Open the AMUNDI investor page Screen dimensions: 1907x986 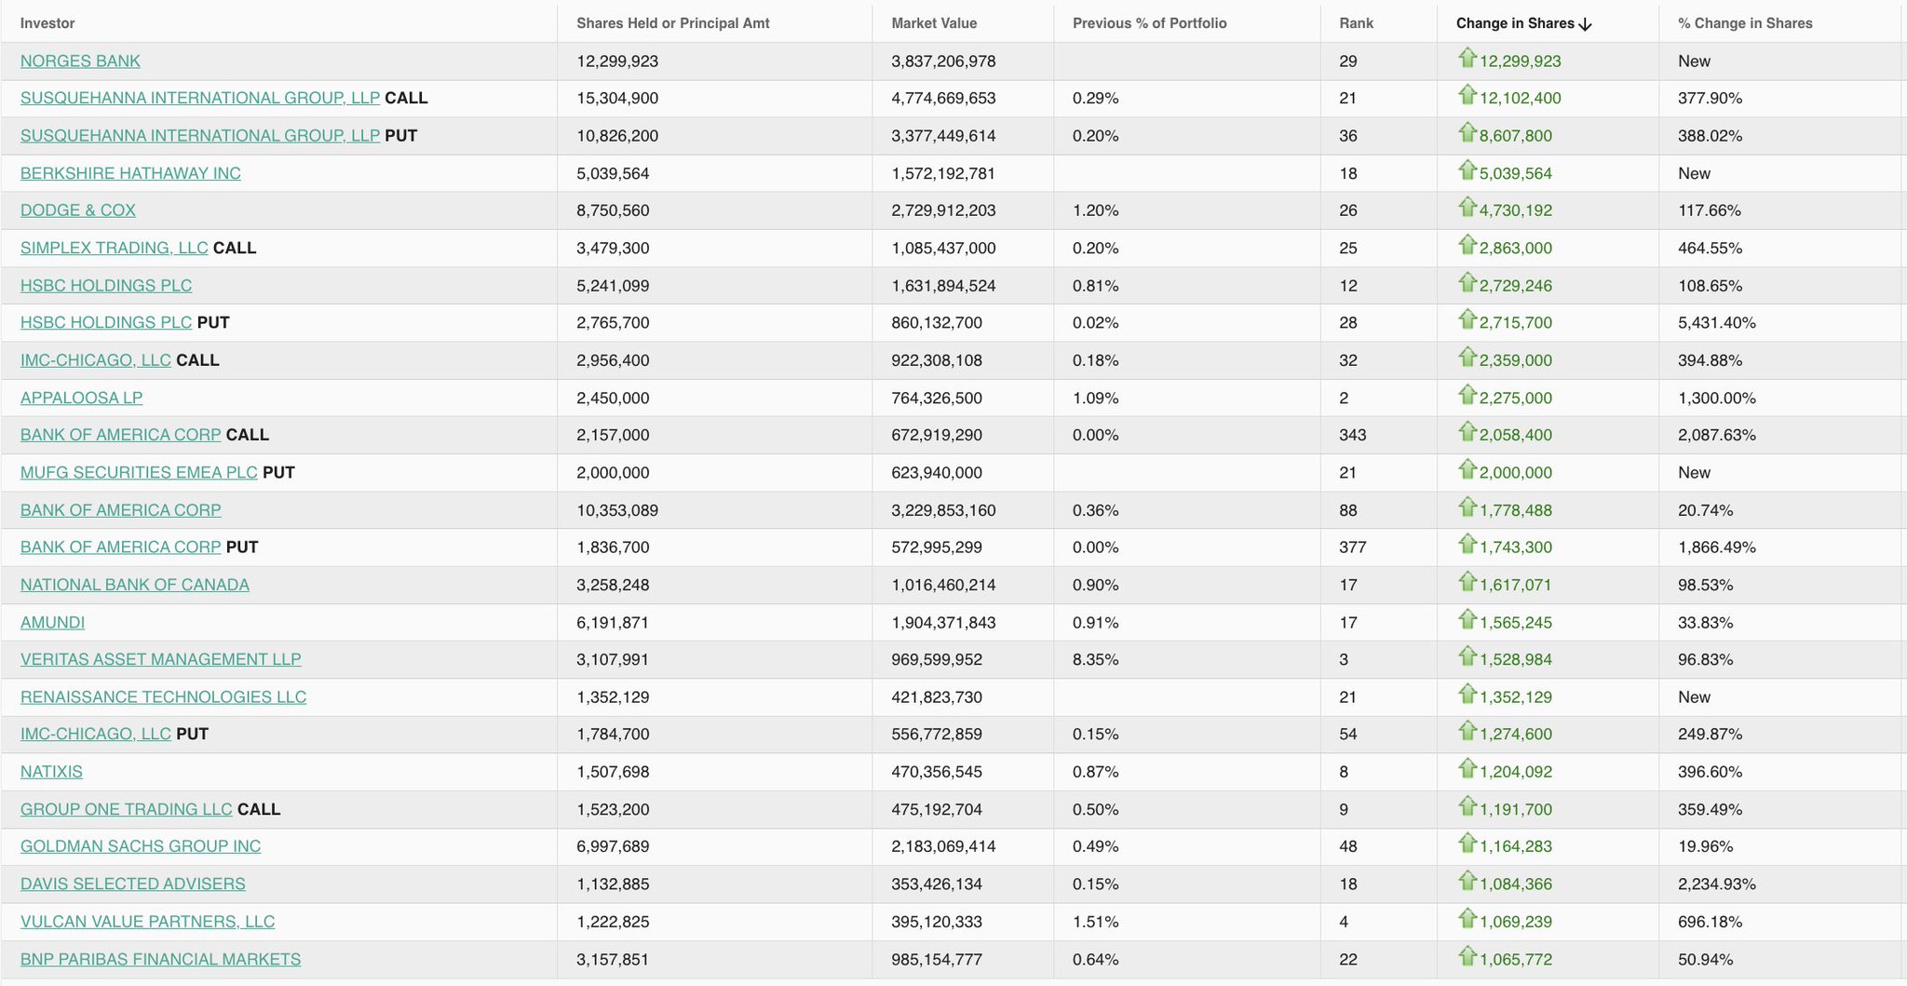(51, 622)
